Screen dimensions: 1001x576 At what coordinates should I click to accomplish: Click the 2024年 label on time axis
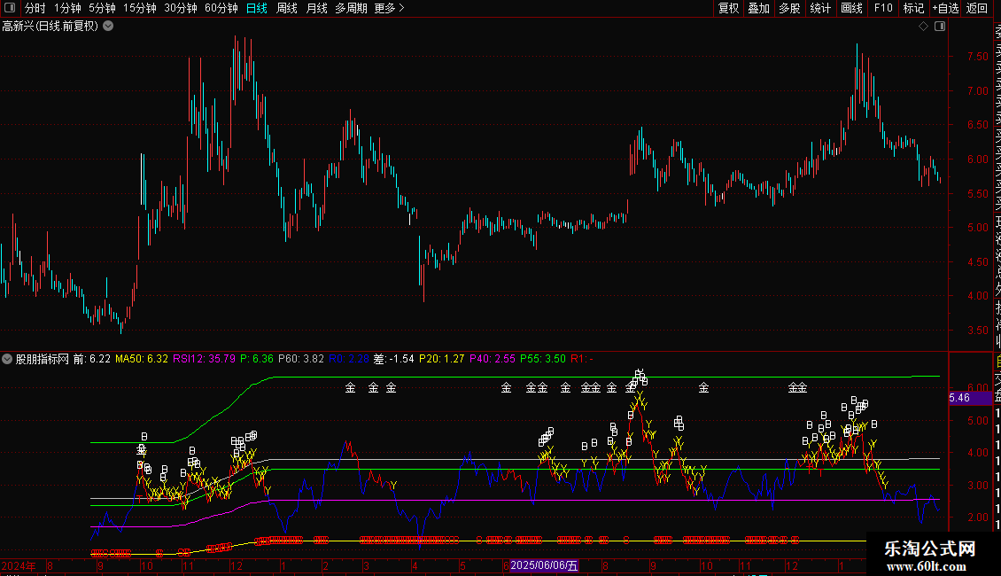click(19, 565)
